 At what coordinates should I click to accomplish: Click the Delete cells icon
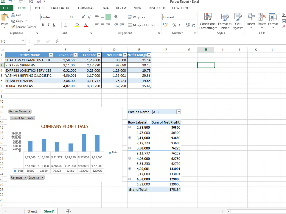pyautogui.click(x=262, y=17)
